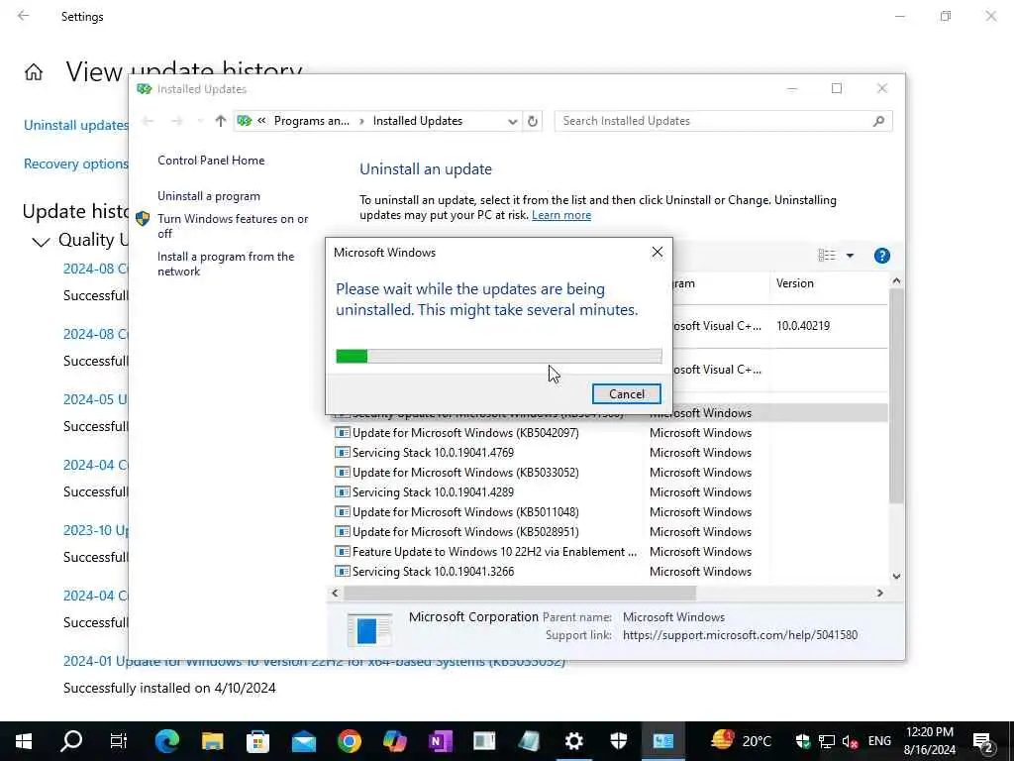1014x761 pixels.
Task: Click the horizontal scrollbar right arrow
Action: [x=879, y=593]
